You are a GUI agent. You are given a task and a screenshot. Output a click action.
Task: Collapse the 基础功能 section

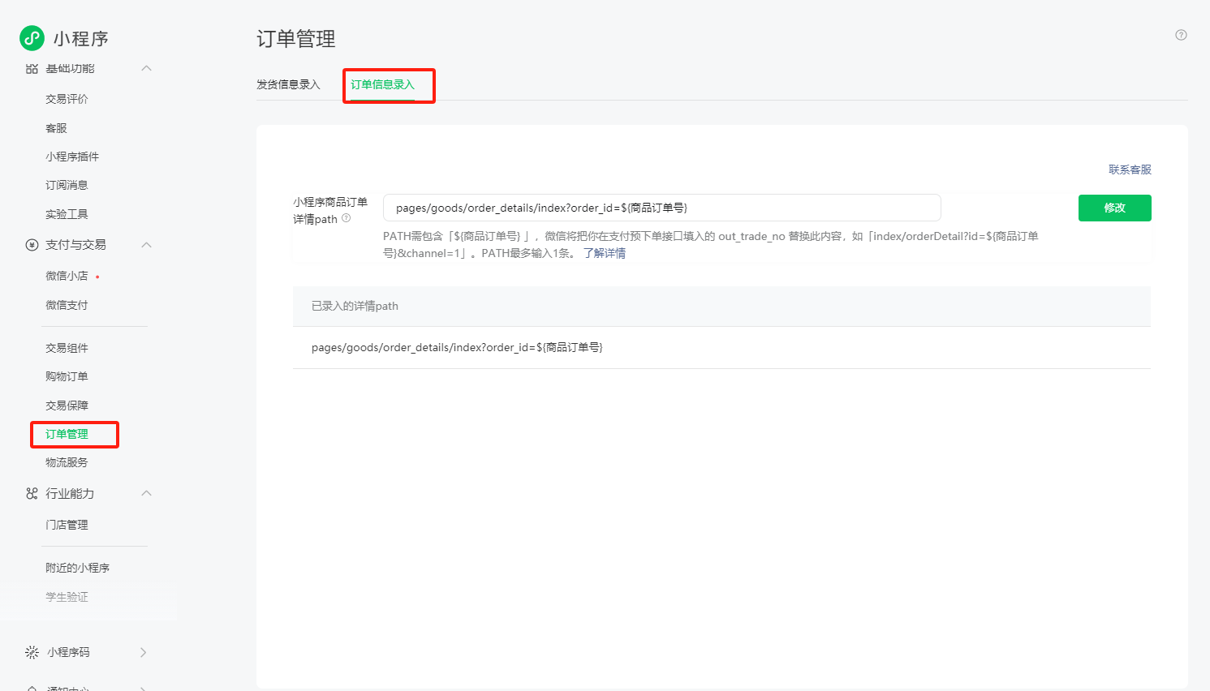point(146,68)
